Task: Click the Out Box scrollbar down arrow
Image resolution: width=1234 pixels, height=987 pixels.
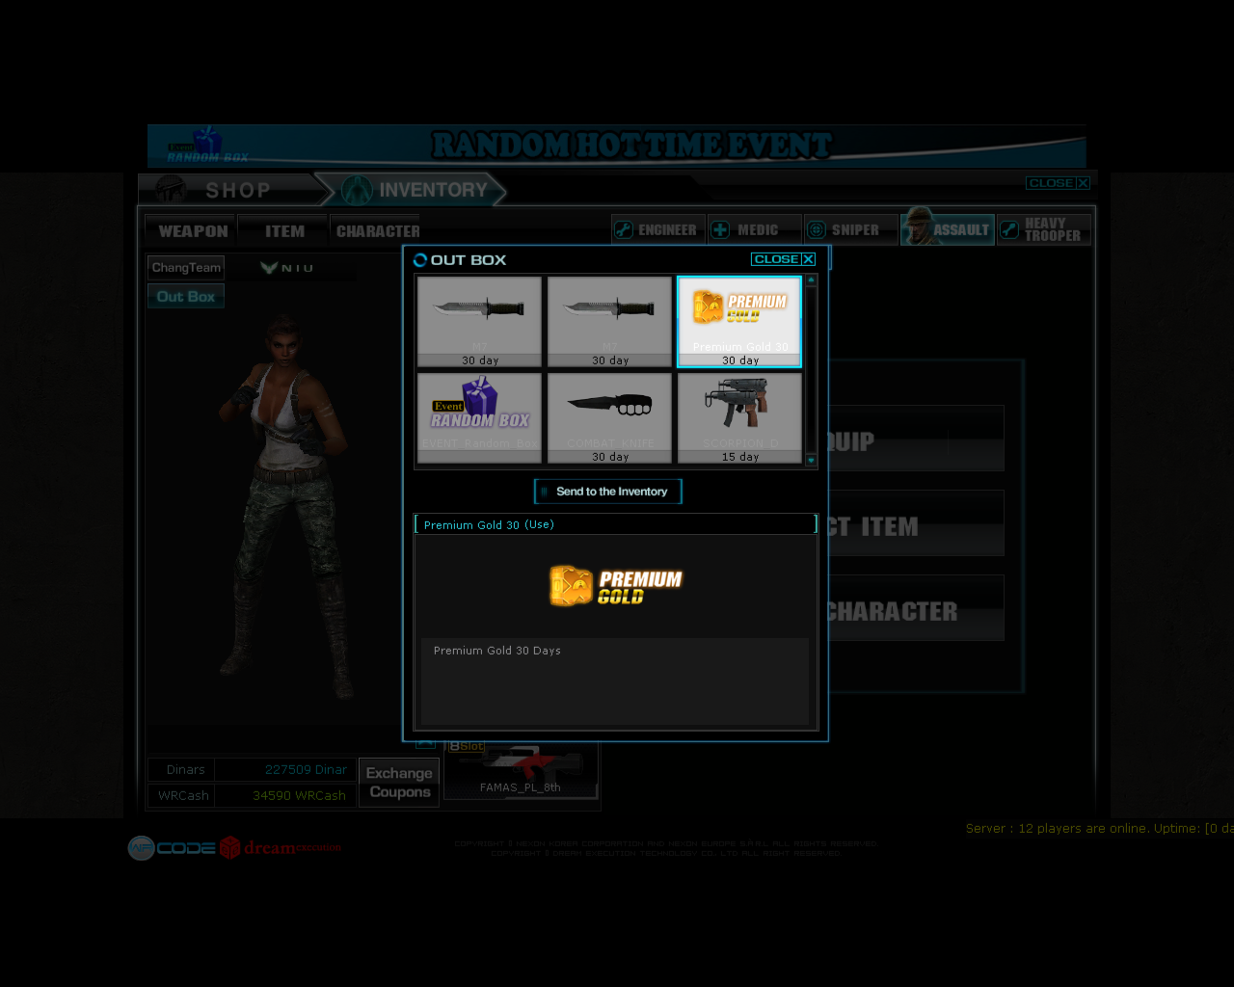Action: 811,460
